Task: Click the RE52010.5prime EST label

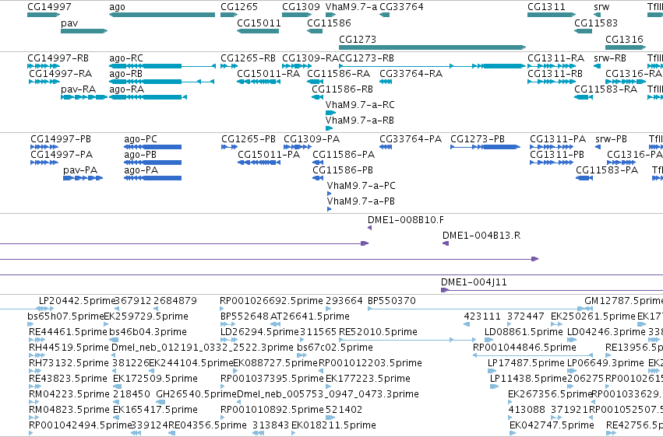Action: [x=378, y=332]
